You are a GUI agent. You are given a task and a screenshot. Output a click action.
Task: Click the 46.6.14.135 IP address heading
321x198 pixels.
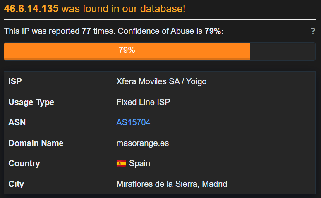click(x=31, y=8)
